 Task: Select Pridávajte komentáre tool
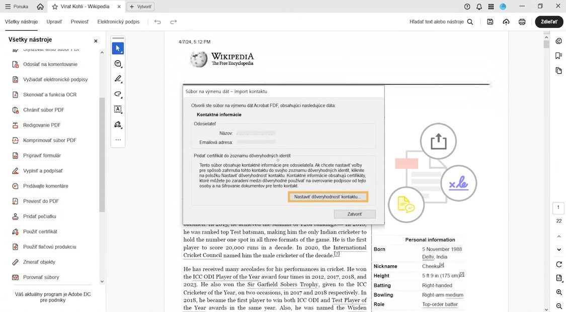point(46,186)
